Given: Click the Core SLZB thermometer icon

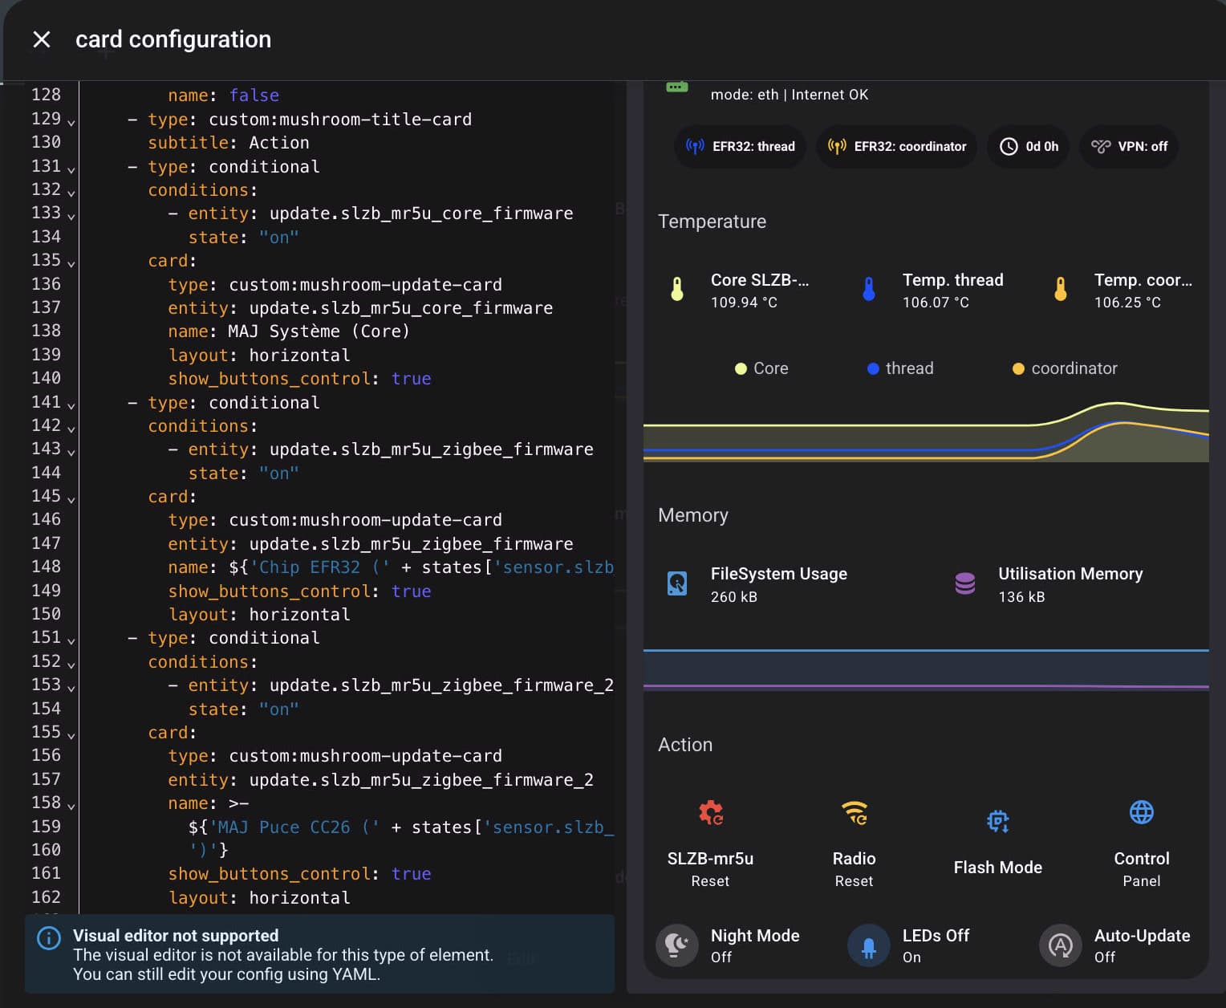Looking at the screenshot, I should click(677, 289).
